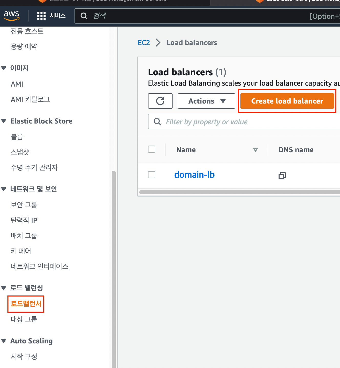Click Load balancers breadcrumb text
The width and height of the screenshot is (340, 368).
(192, 43)
